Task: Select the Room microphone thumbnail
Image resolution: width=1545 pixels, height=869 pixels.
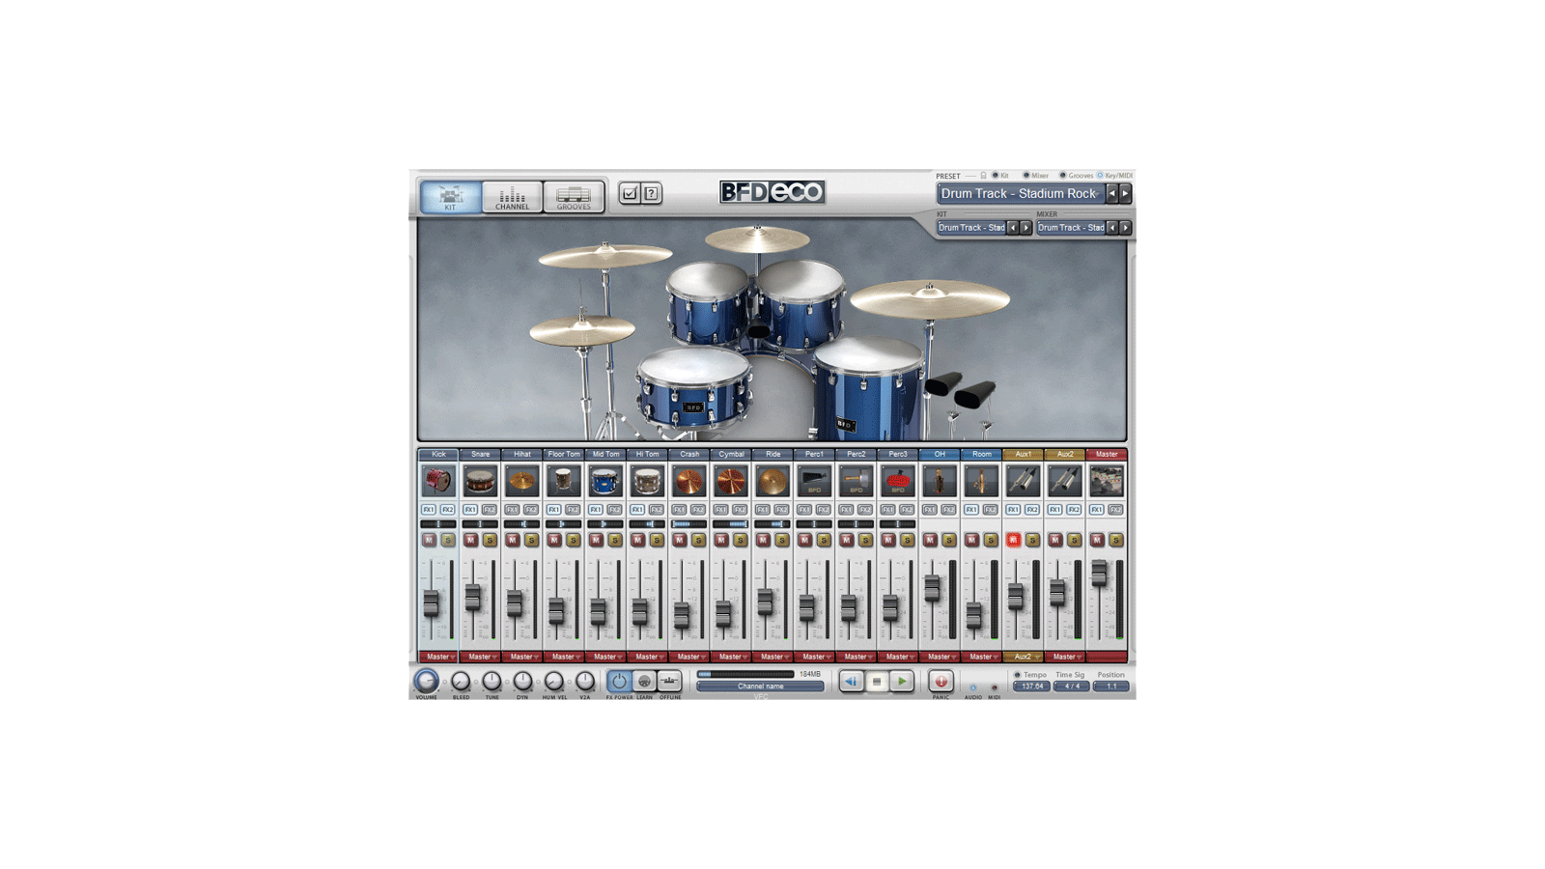Action: point(981,481)
